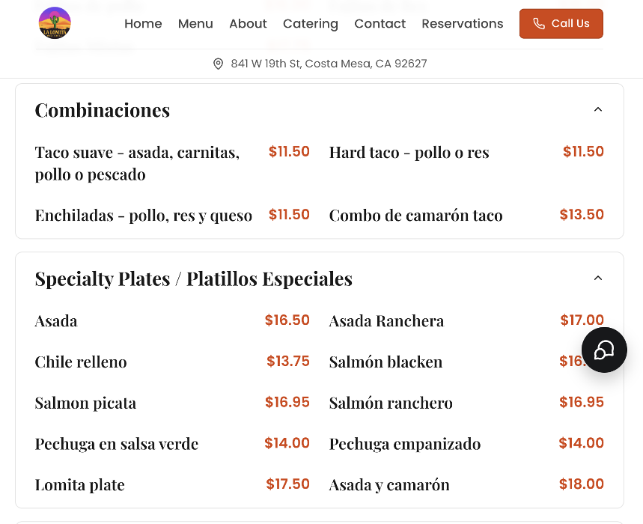Open the Catering page

coord(311,23)
